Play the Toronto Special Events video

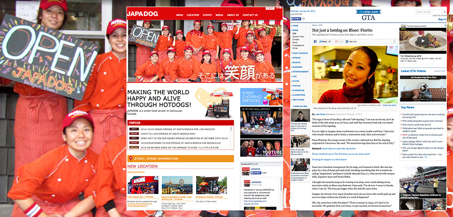pyautogui.click(x=422, y=41)
